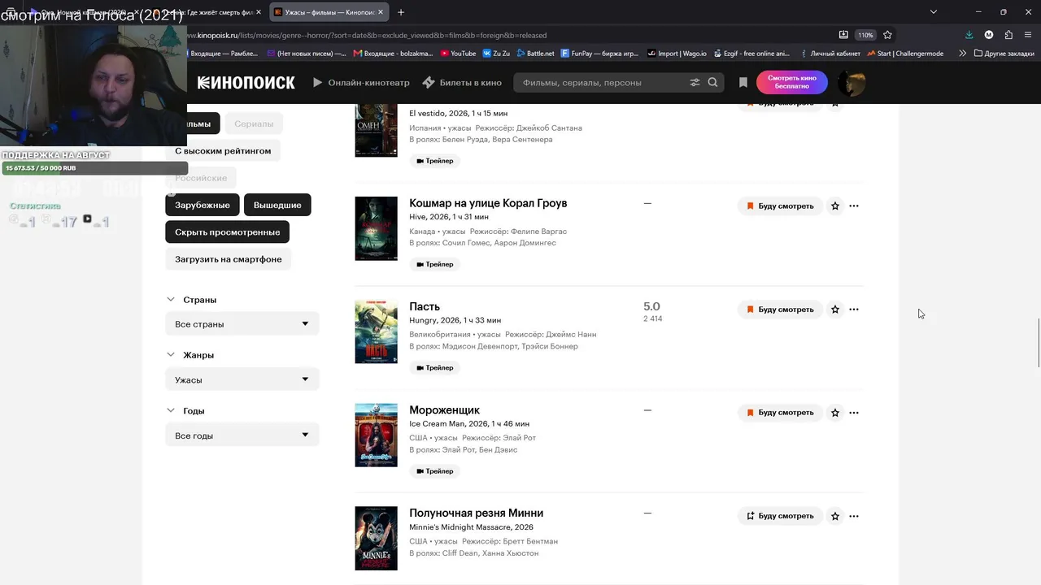Screen dimensions: 1041x585
Task: Open a new browser tab
Action: pos(401,12)
